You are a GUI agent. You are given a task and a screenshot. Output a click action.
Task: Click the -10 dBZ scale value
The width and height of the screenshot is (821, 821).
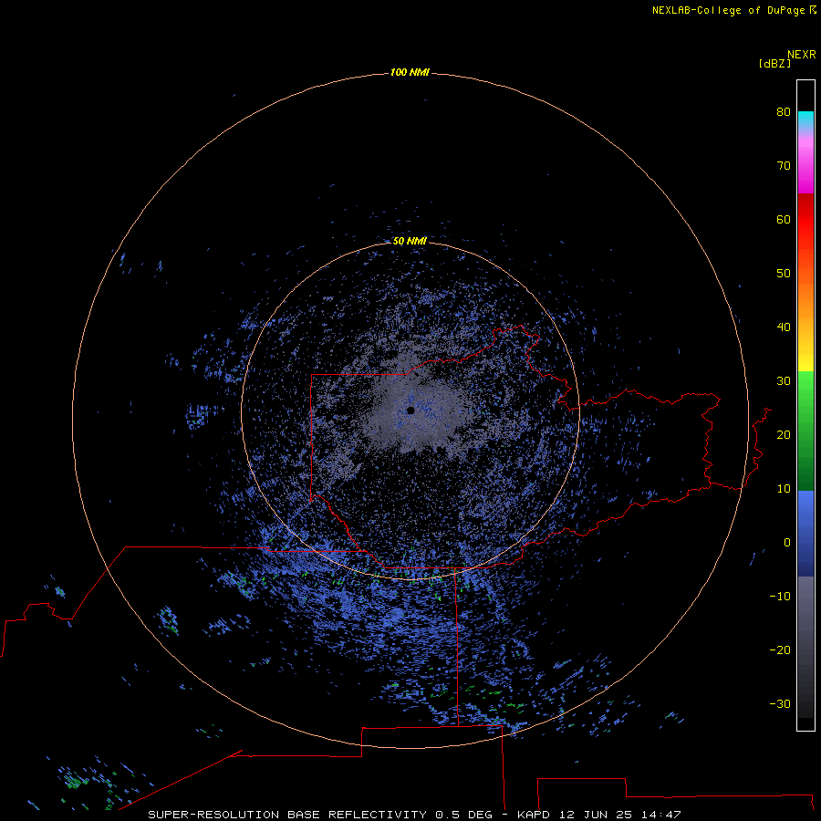[x=780, y=597]
